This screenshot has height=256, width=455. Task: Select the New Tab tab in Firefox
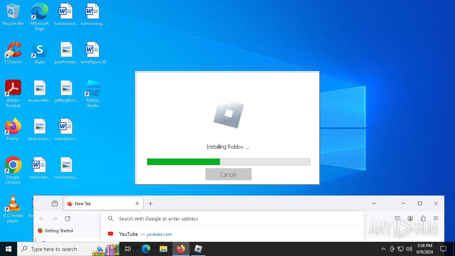[x=103, y=203]
